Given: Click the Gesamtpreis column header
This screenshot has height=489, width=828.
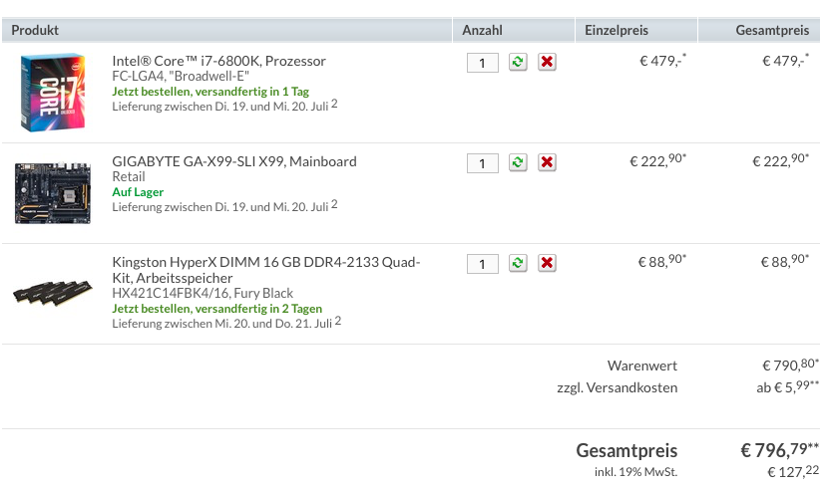Looking at the screenshot, I should point(772,30).
